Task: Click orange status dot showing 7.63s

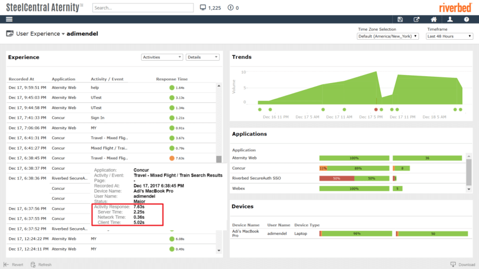Action: click(172, 158)
